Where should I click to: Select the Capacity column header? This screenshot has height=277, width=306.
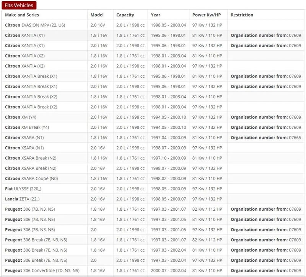[125, 15]
